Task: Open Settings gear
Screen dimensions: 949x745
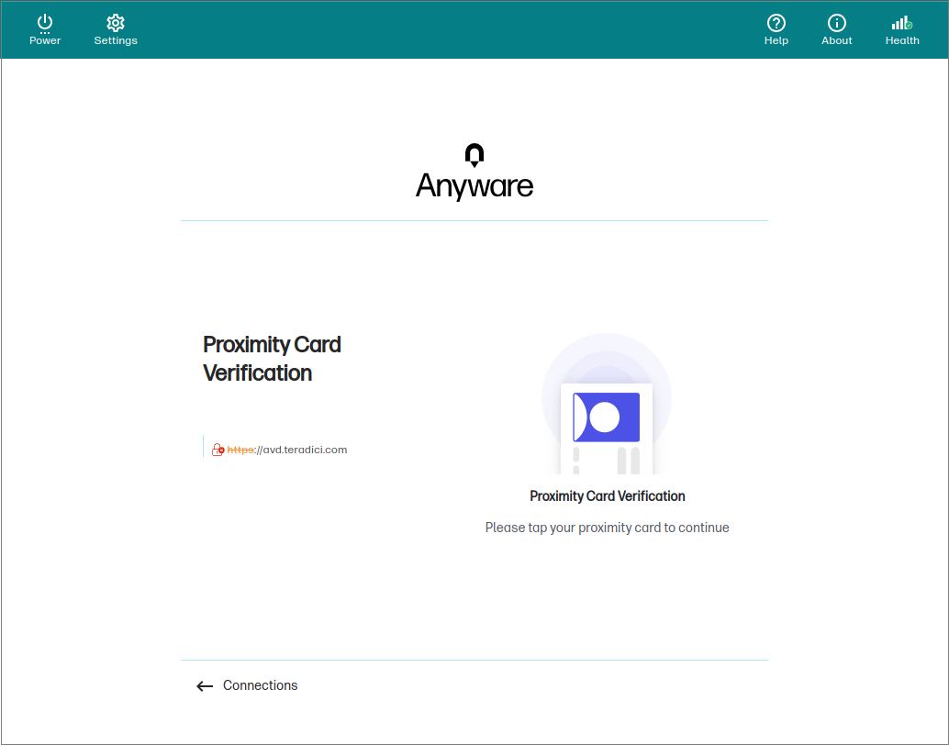Action: (x=116, y=29)
